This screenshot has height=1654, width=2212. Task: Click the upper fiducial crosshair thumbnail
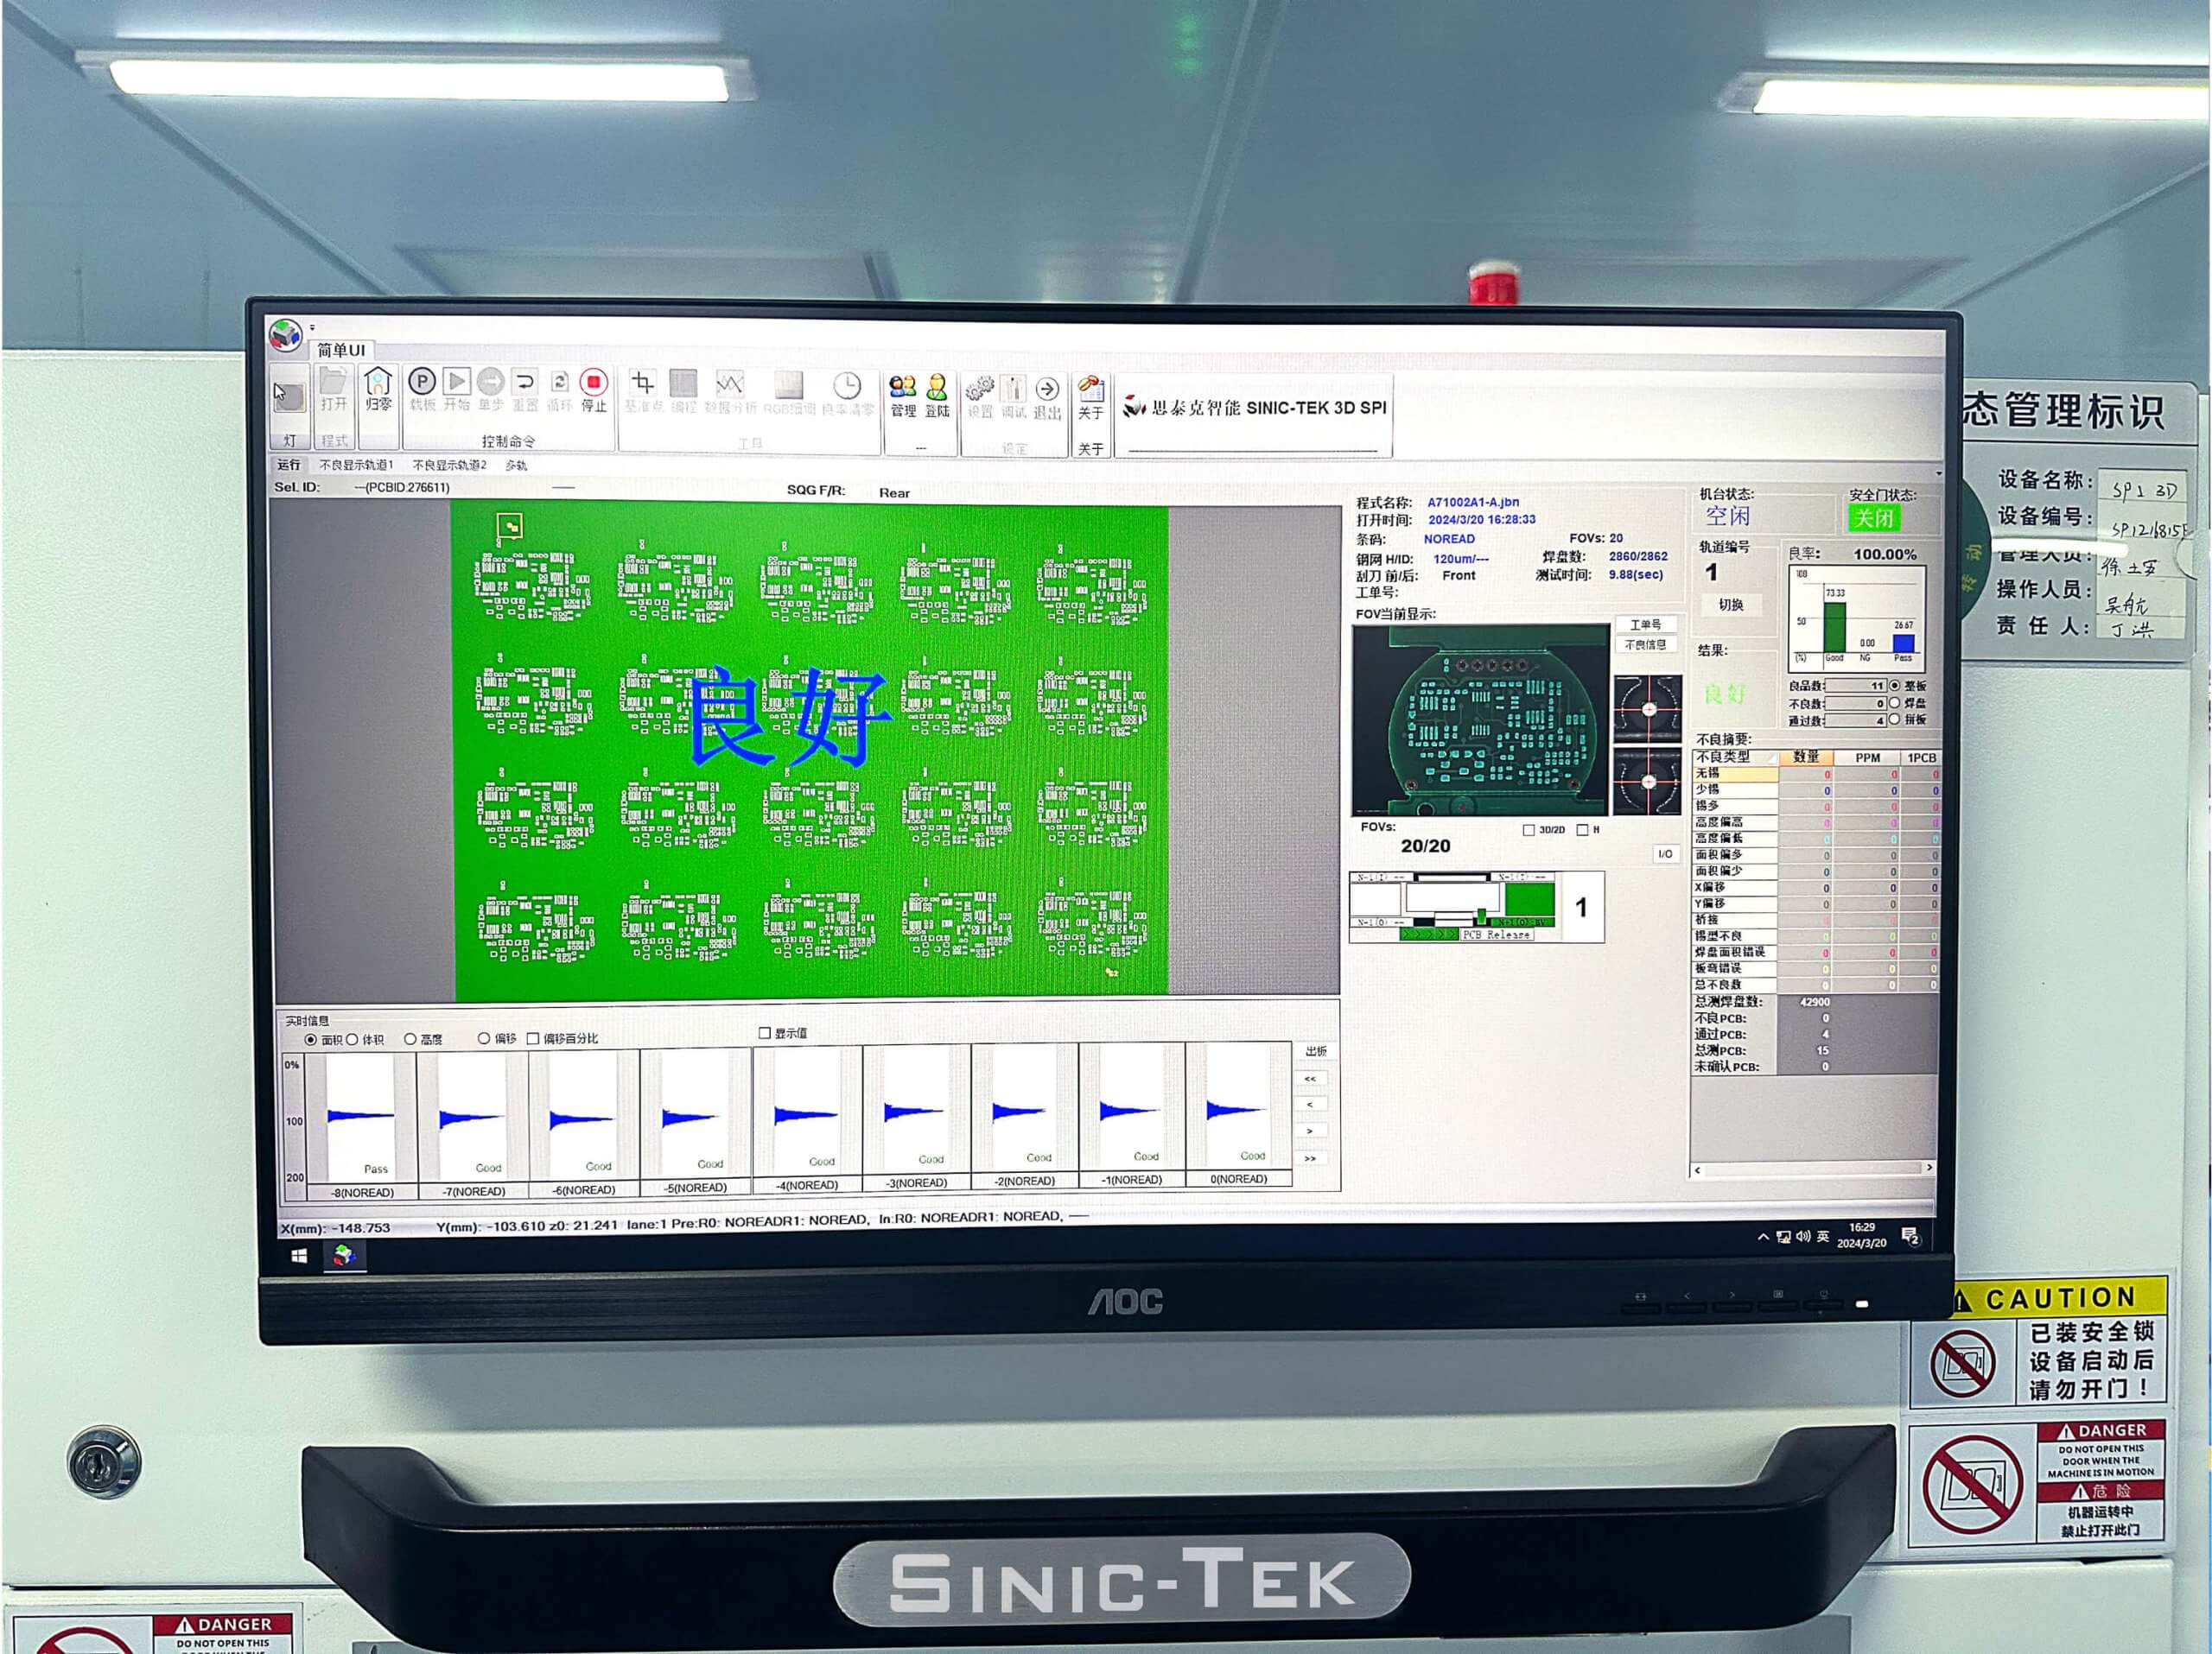[1648, 708]
